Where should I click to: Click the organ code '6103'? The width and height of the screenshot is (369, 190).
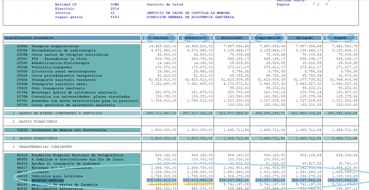pos(115,17)
